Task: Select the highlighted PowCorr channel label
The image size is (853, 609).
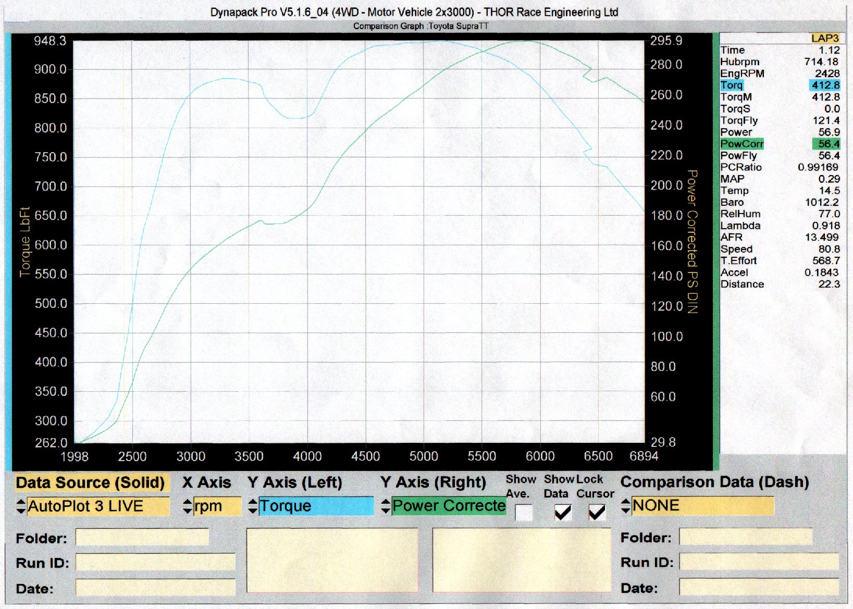Action: pyautogui.click(x=742, y=144)
